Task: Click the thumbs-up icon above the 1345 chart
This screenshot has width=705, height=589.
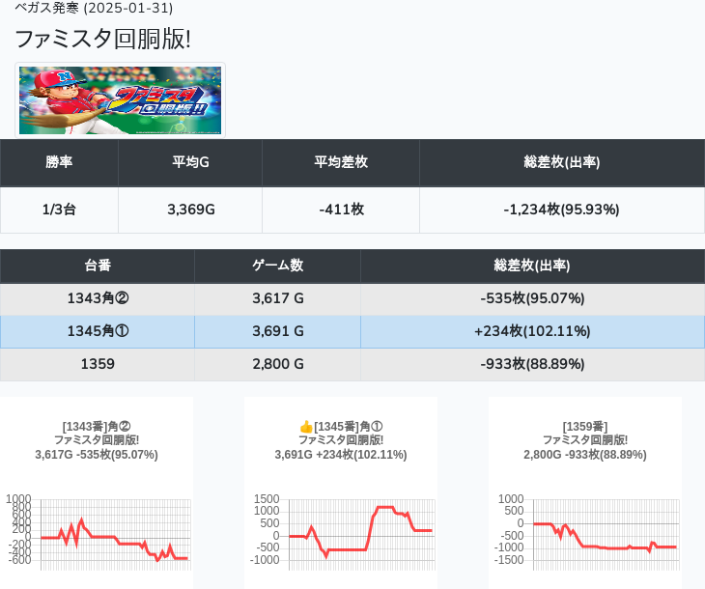Action: pyautogui.click(x=306, y=426)
